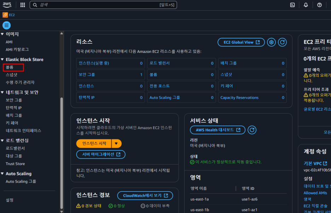
Task: Click the EC2 service icon in breadcrumb
Action: (x=5, y=15)
